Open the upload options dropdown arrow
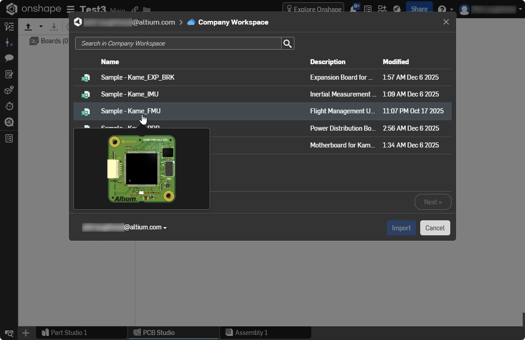 41,26
